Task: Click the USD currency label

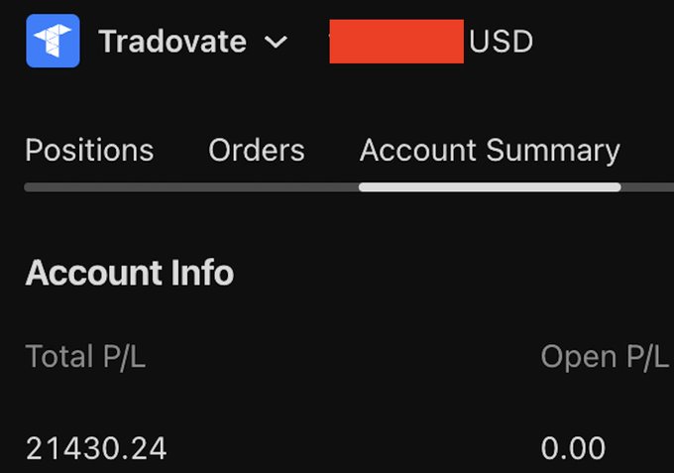Action: click(501, 42)
